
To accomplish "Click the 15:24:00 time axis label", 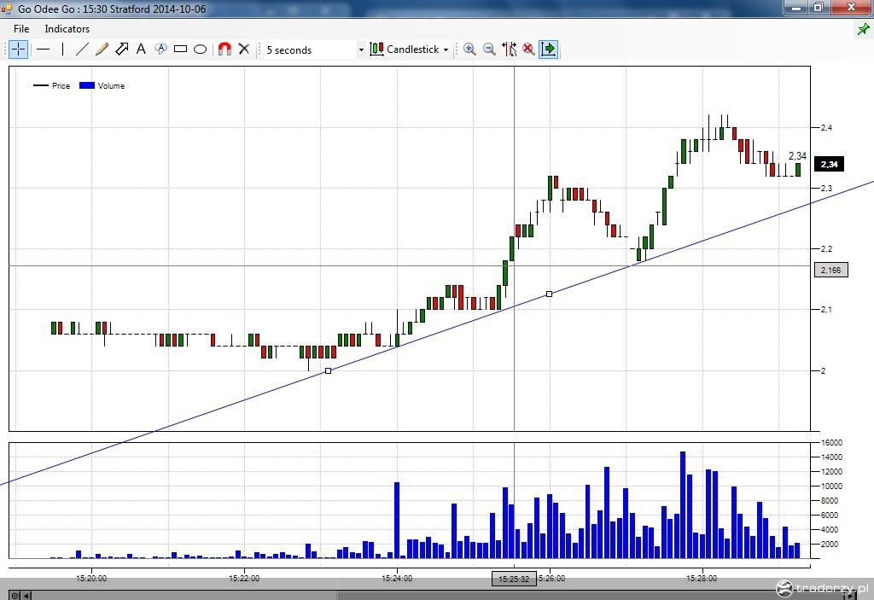I will [397, 579].
